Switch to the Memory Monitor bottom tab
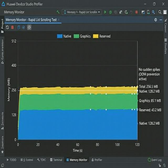168x168 pixels. coord(77,160)
